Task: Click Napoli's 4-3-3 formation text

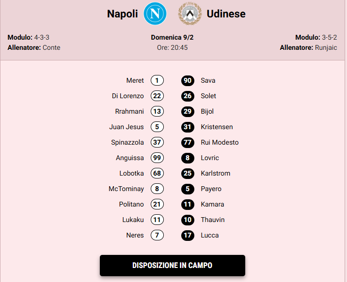Action: [x=42, y=37]
